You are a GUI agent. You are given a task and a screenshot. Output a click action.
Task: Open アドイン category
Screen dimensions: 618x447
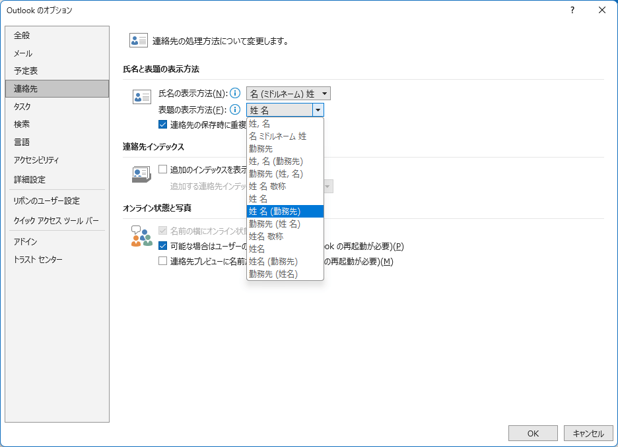point(57,241)
